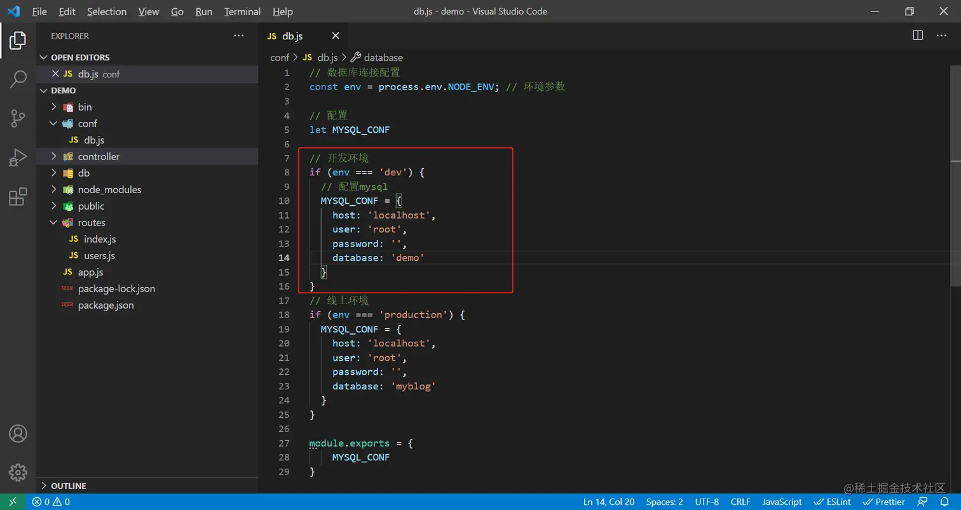The width and height of the screenshot is (961, 510).
Task: Click module.exports text on line 27
Action: tap(350, 443)
